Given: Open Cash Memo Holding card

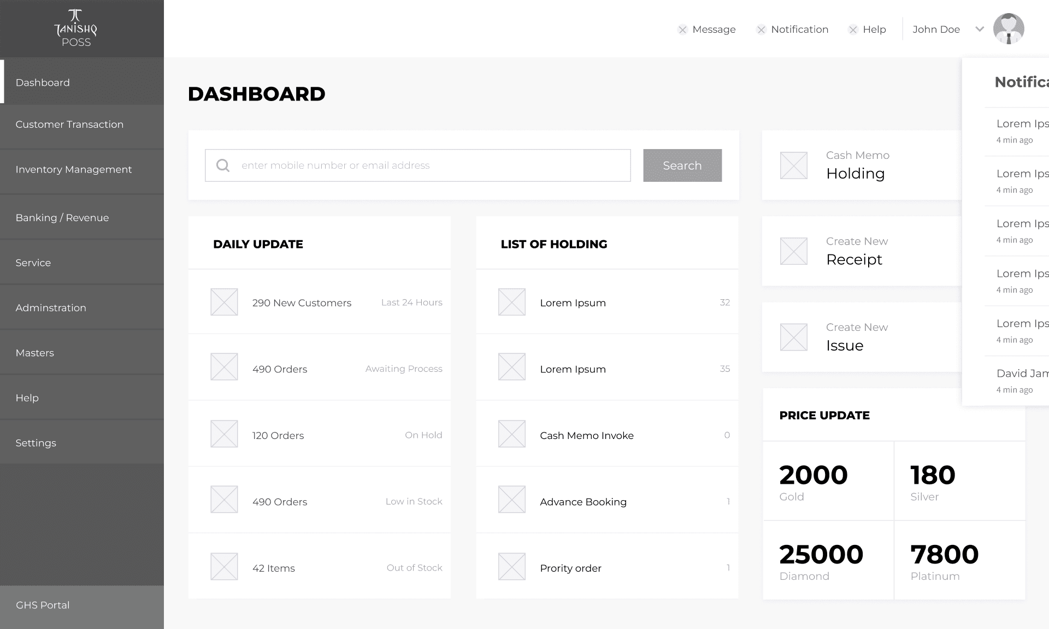Looking at the screenshot, I should pos(862,165).
